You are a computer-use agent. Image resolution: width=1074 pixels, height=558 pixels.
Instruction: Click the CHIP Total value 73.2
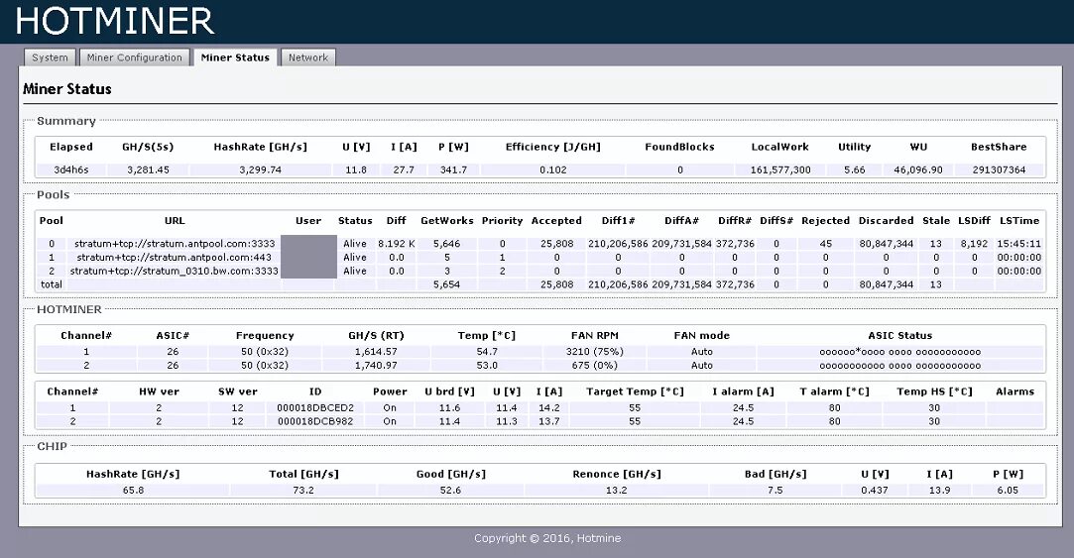click(302, 491)
